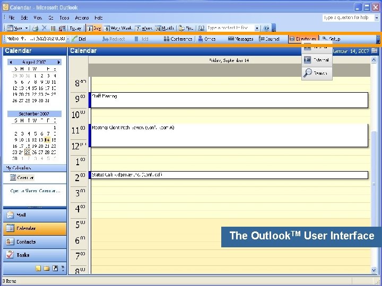Open the Mobile Phone number combo box
382x286 pixels.
(38, 39)
